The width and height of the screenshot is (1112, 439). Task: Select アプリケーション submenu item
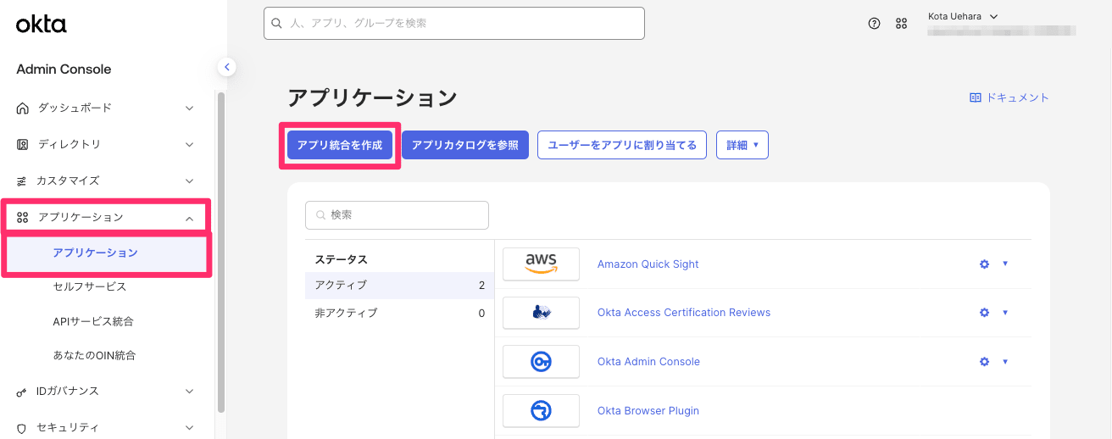pyautogui.click(x=108, y=253)
